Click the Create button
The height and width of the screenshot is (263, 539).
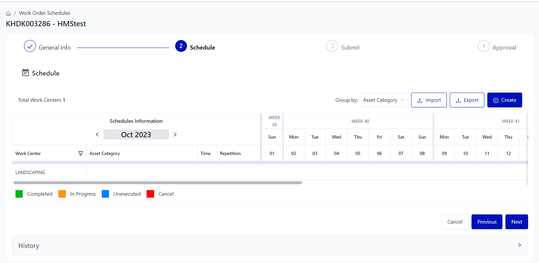(504, 100)
